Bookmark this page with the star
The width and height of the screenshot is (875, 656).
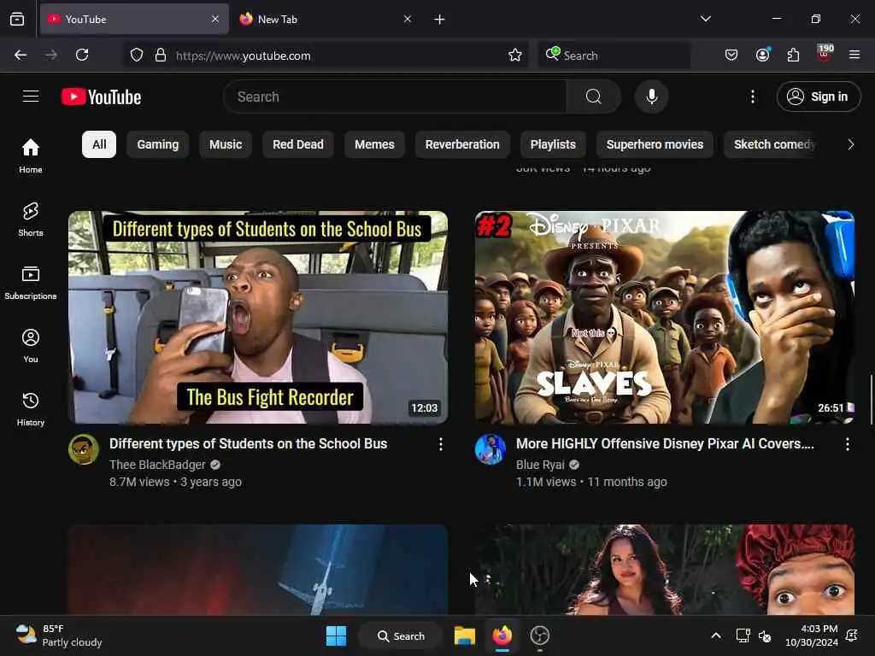(x=515, y=55)
